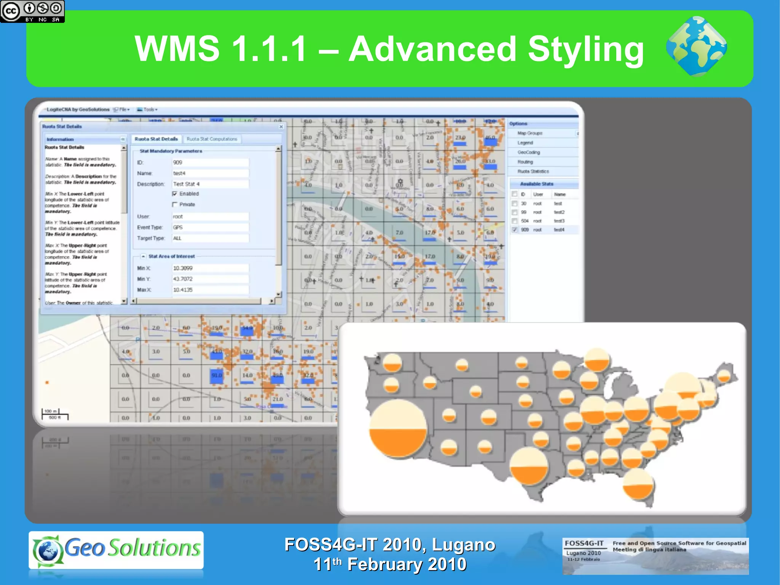Toggle the Enabled checkbox

pos(175,194)
